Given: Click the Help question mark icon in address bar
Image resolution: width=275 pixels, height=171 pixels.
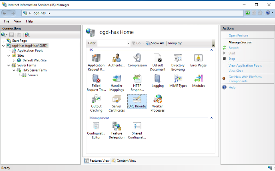Looking at the screenshot, I should pos(268,13).
